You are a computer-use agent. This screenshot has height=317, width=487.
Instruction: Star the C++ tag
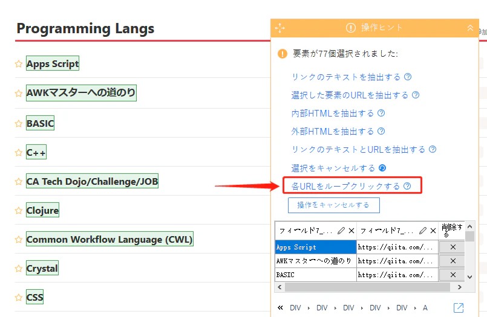[x=19, y=152]
